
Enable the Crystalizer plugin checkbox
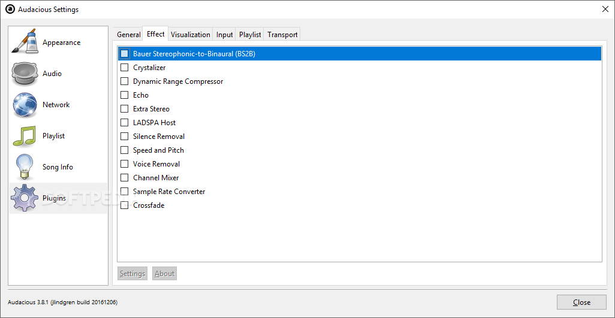pyautogui.click(x=124, y=67)
